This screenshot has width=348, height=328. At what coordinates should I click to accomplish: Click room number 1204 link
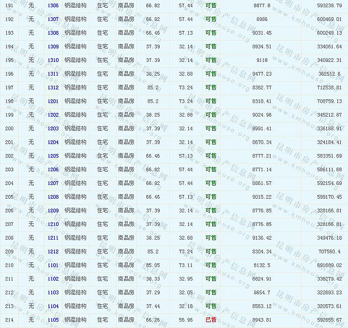(53, 142)
